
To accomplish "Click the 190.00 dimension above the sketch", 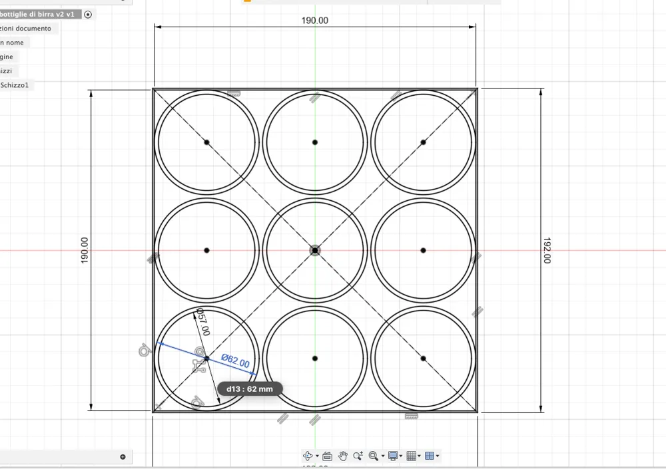I will [315, 21].
